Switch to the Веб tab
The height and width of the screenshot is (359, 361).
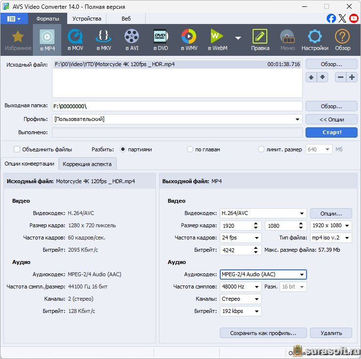coord(126,19)
